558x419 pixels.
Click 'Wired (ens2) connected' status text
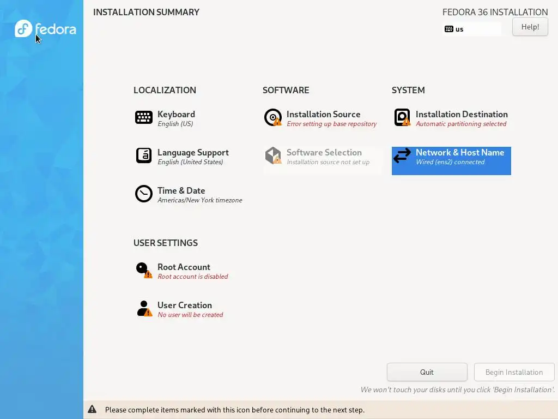pos(450,162)
